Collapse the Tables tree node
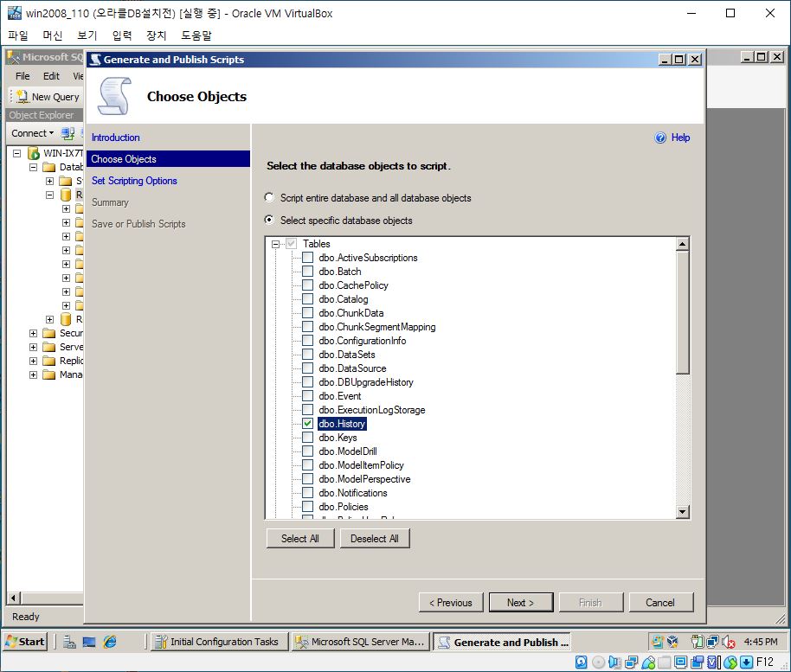The height and width of the screenshot is (672, 791). point(275,244)
